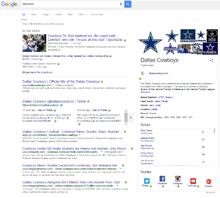This screenshot has width=220, height=198.
Task: Click the share icon beside Dallas Cowboys
Action: coord(212,60)
